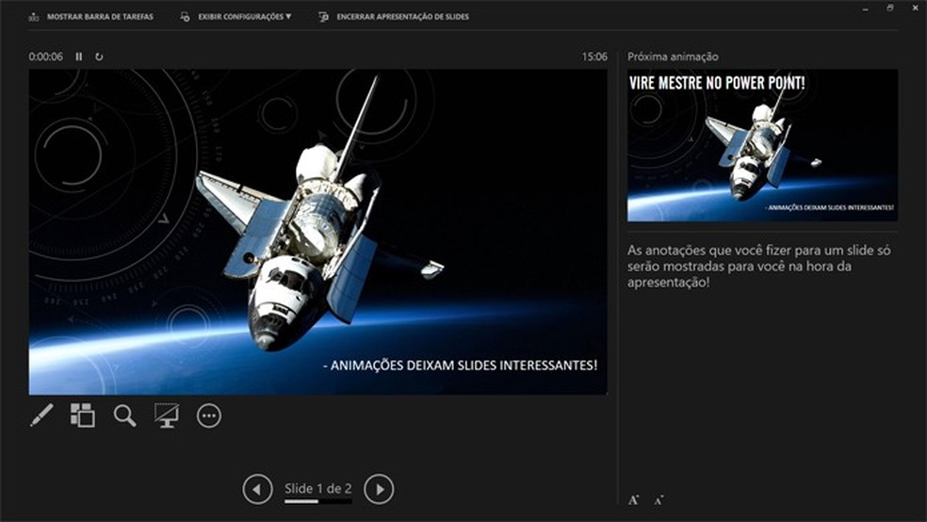Click the current slide with space shuttle
The width and height of the screenshot is (927, 522).
317,232
